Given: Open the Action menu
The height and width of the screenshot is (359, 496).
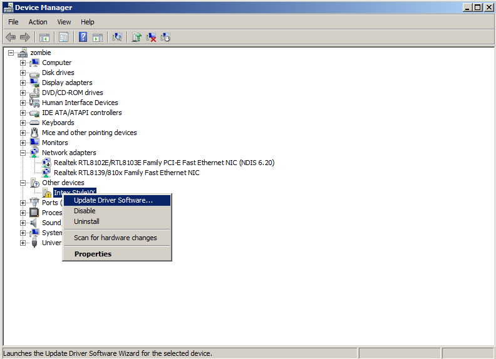Looking at the screenshot, I should (38, 22).
